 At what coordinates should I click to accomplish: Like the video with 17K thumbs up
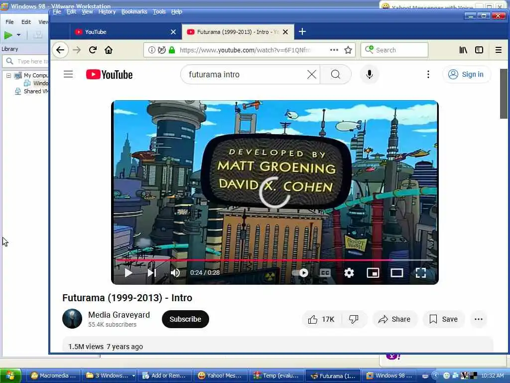[x=321, y=319]
